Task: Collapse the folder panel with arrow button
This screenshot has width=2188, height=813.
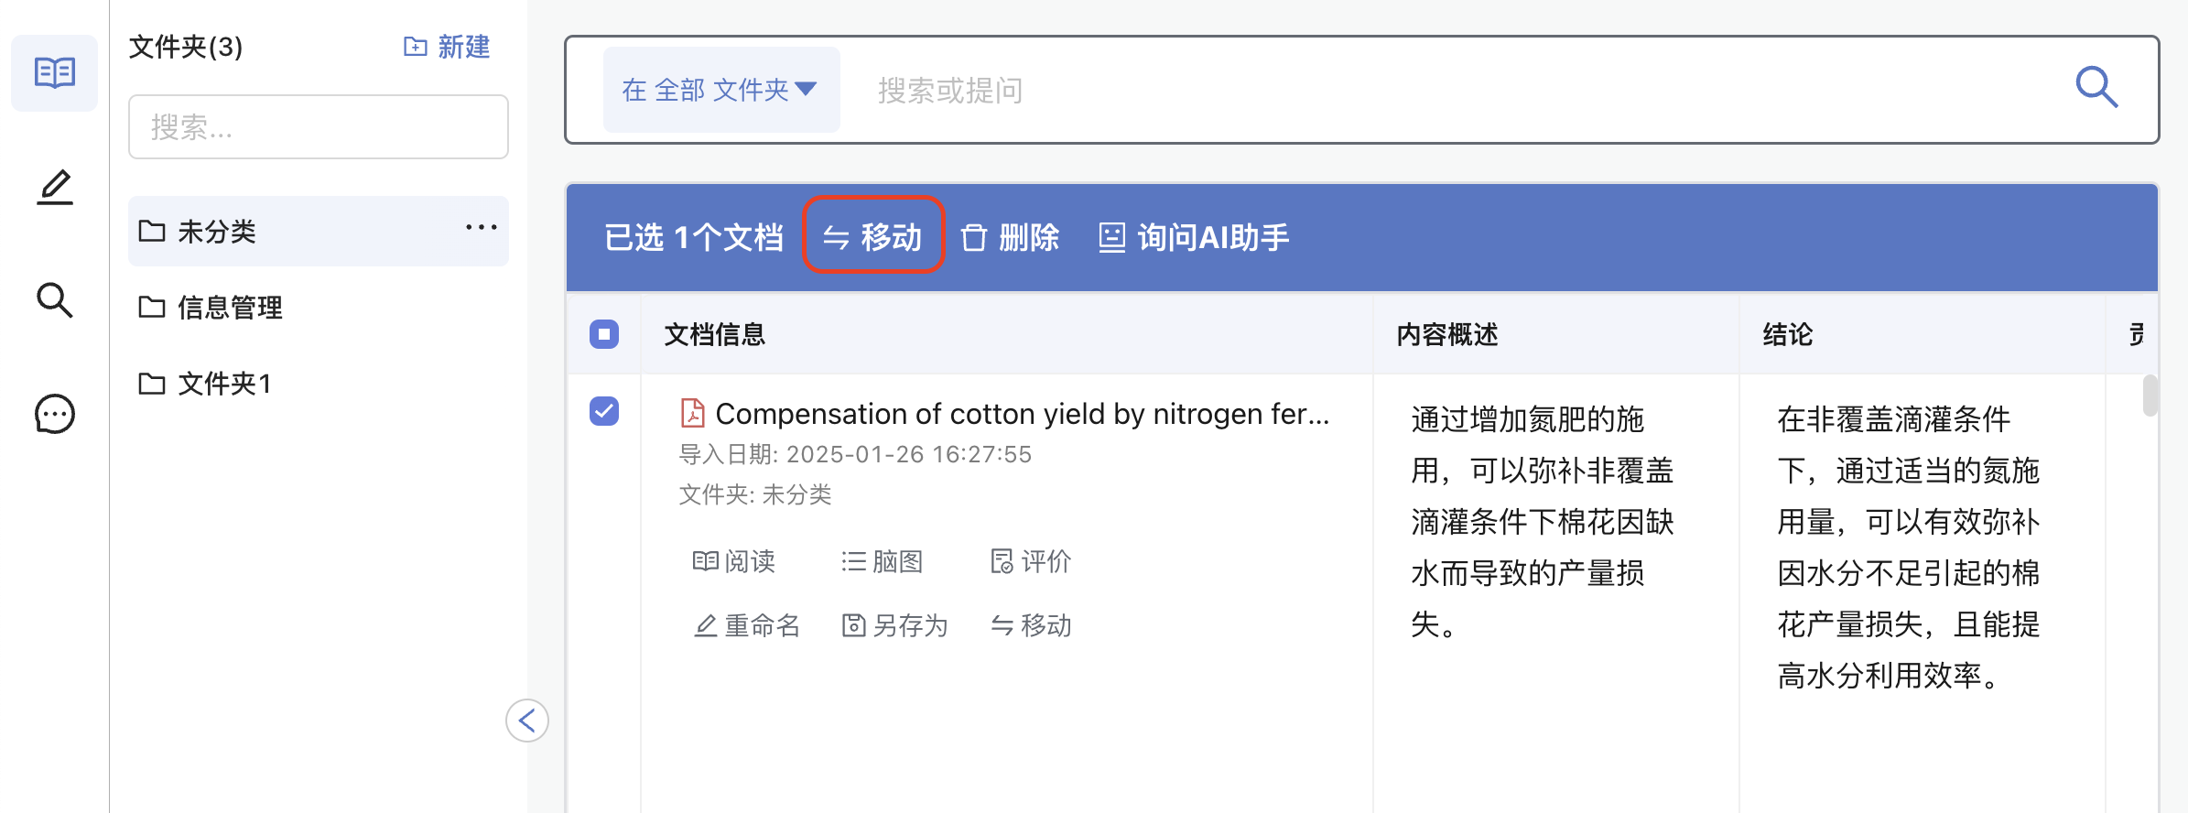Action: click(527, 721)
